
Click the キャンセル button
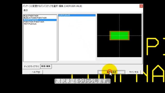134,72
